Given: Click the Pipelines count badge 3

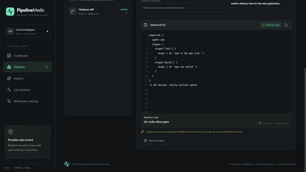Looking at the screenshot, I should [46, 67].
